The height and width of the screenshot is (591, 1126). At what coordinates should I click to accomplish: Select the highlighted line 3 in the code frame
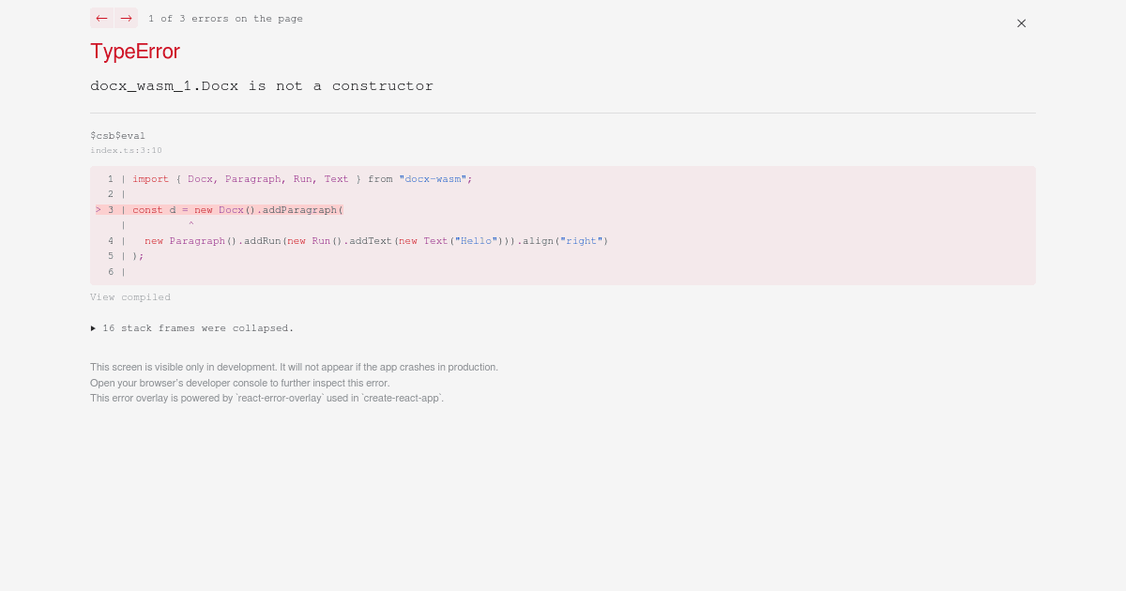coord(235,210)
